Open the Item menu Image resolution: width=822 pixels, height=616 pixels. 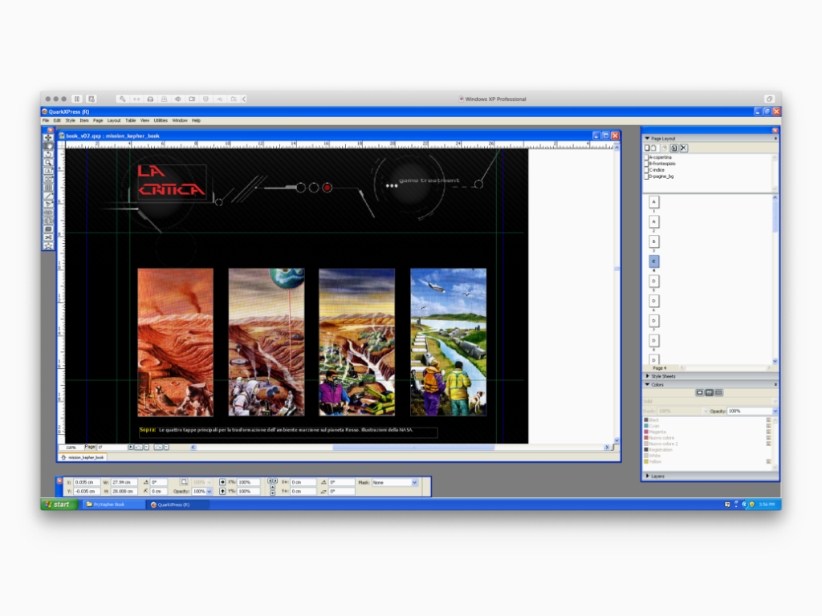(83, 120)
